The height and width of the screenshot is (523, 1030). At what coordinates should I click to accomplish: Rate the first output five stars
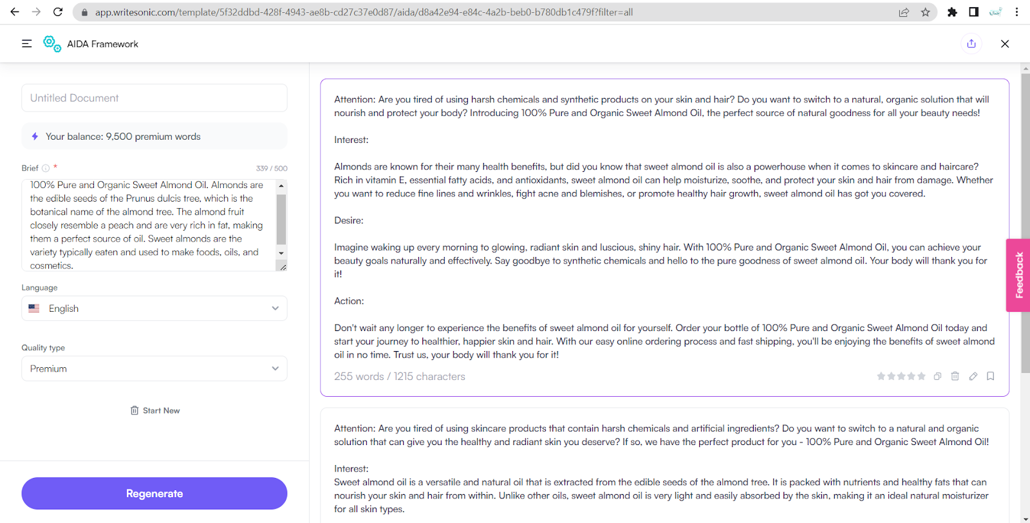(x=921, y=376)
